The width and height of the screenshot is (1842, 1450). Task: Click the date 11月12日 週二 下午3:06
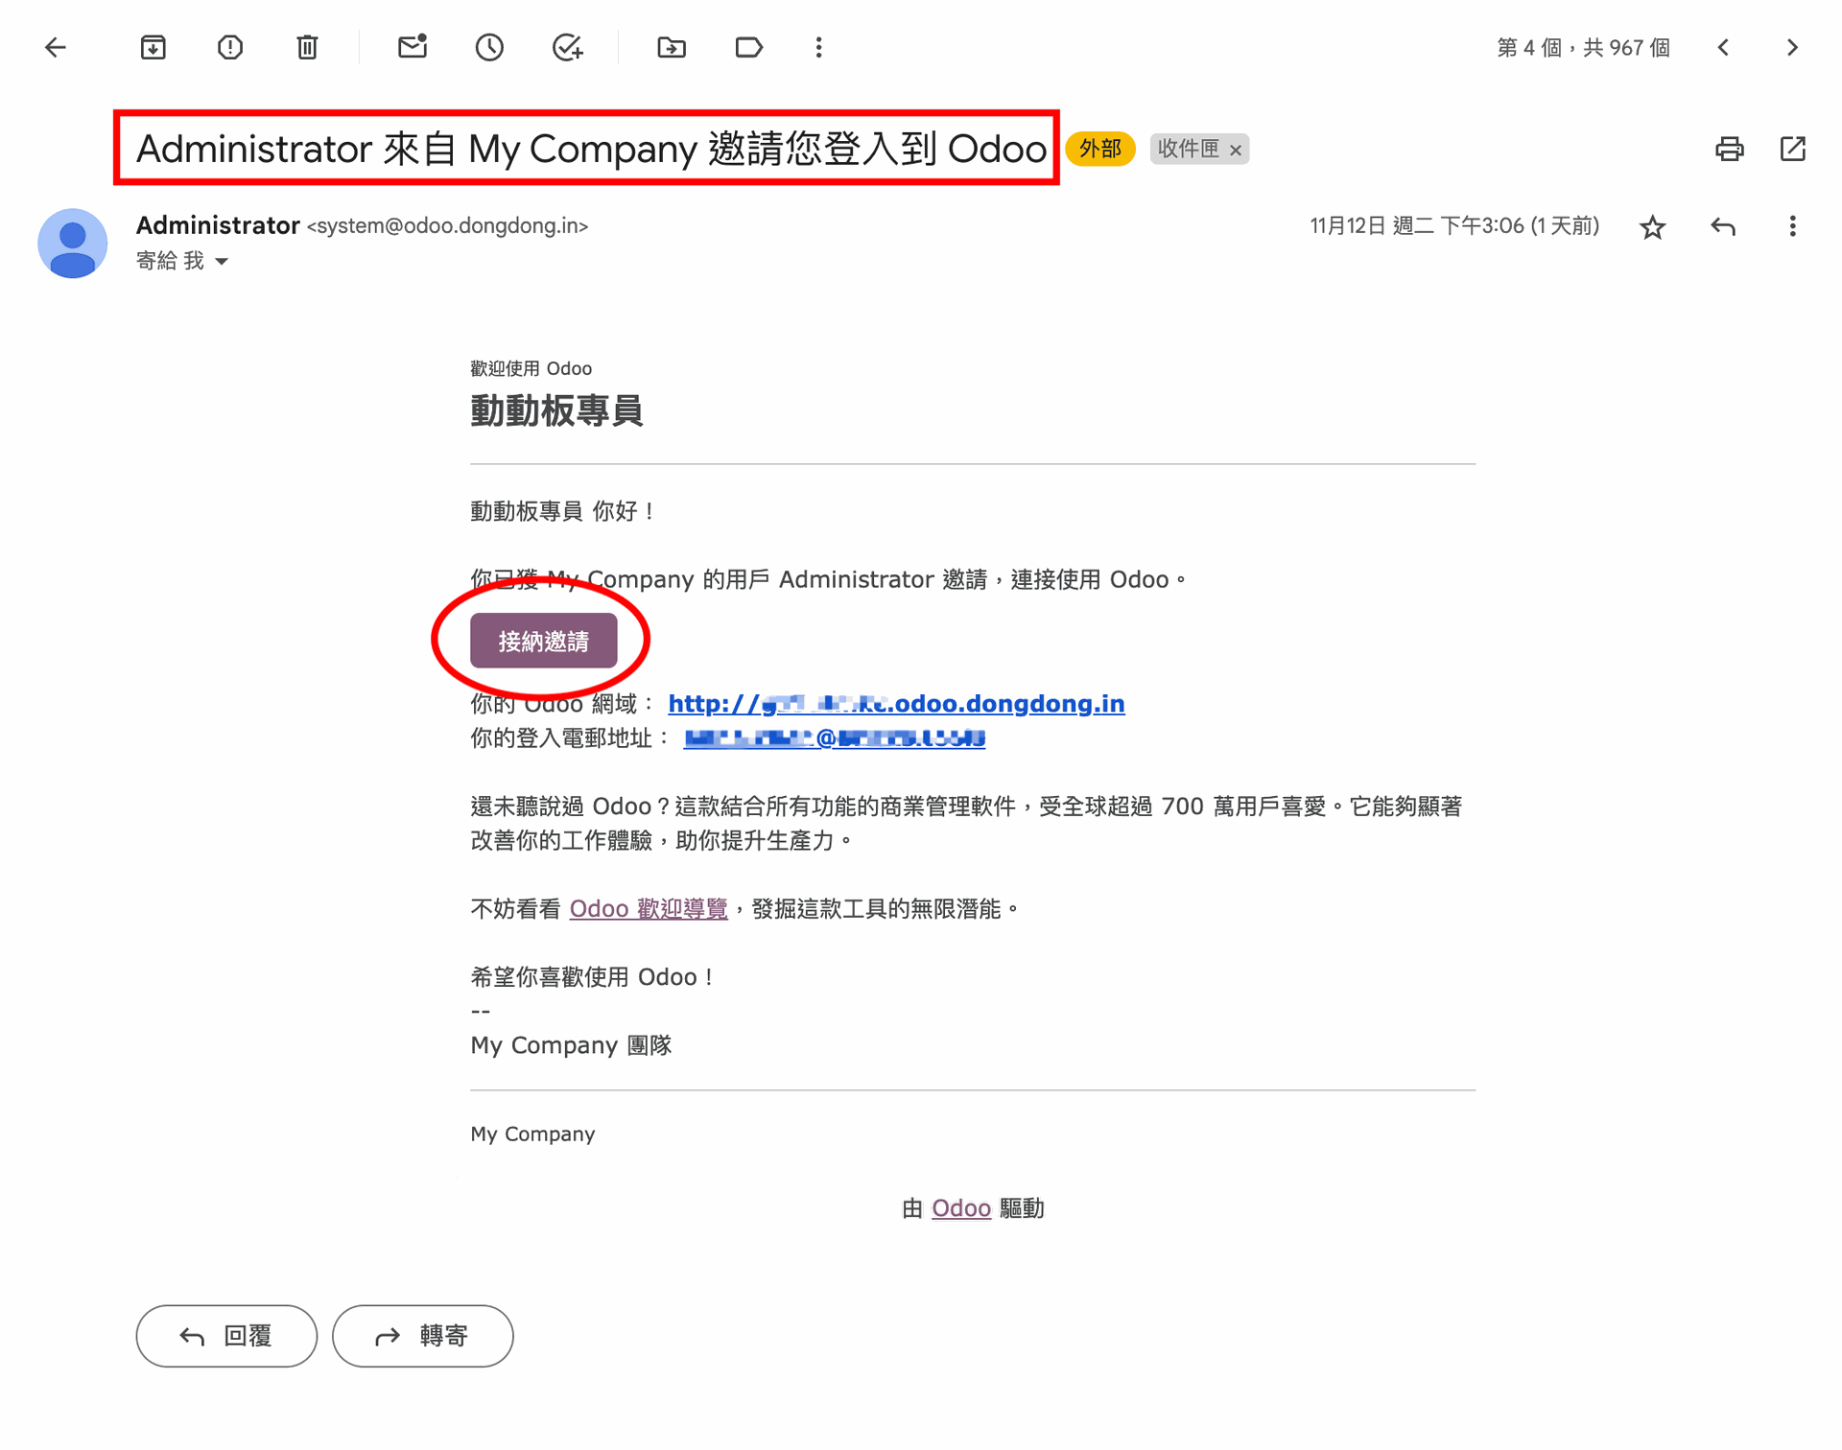tap(1417, 225)
